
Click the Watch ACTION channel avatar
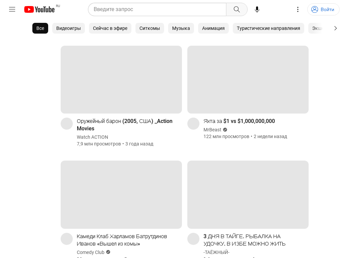tap(67, 124)
